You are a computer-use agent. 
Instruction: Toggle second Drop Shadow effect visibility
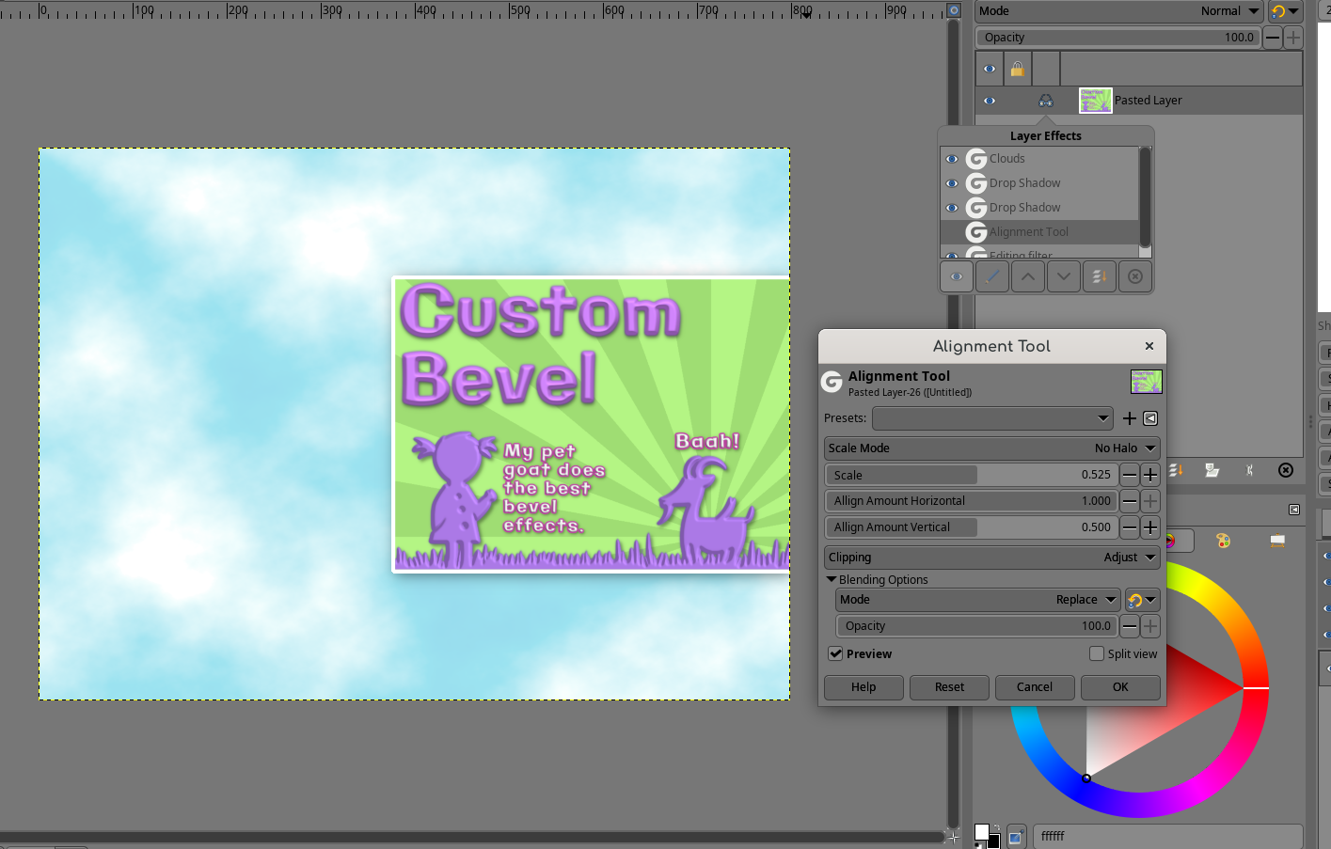(952, 208)
